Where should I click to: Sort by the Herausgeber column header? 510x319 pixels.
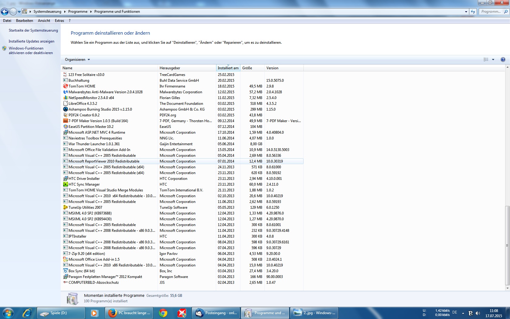pos(187,68)
